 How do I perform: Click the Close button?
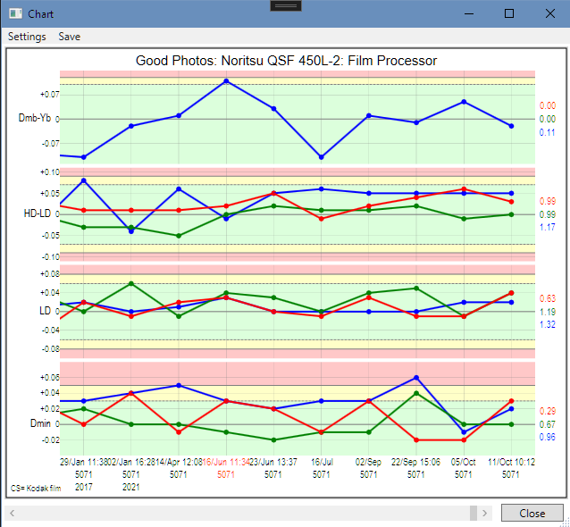532,513
